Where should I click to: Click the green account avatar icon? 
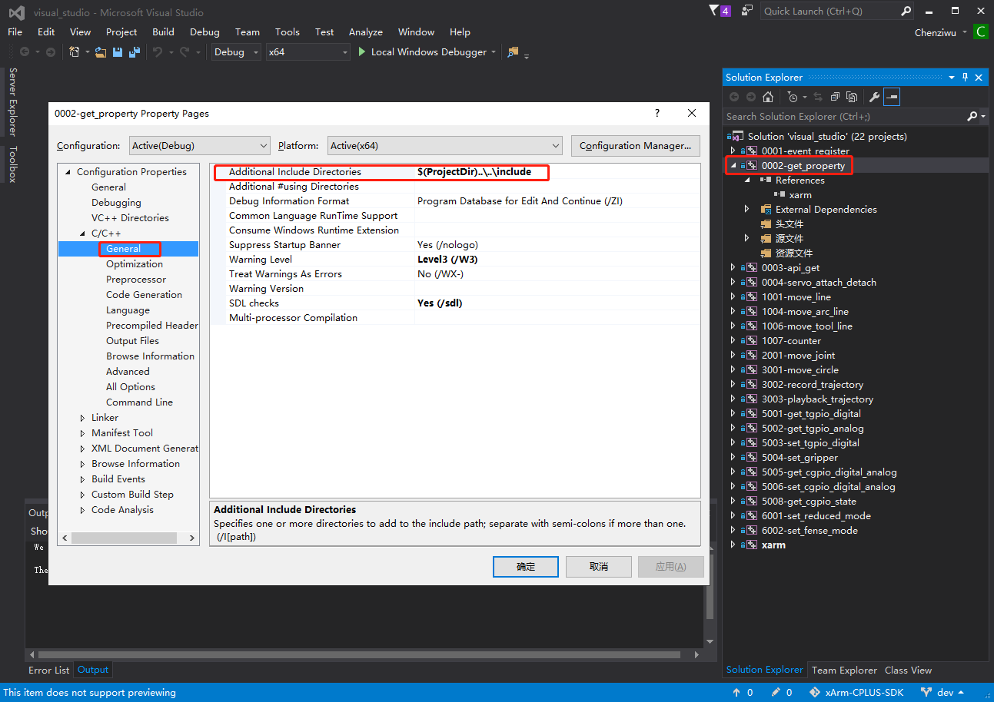point(980,31)
